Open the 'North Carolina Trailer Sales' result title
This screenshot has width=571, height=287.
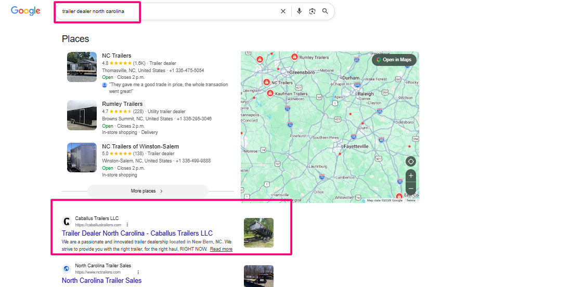(x=101, y=280)
